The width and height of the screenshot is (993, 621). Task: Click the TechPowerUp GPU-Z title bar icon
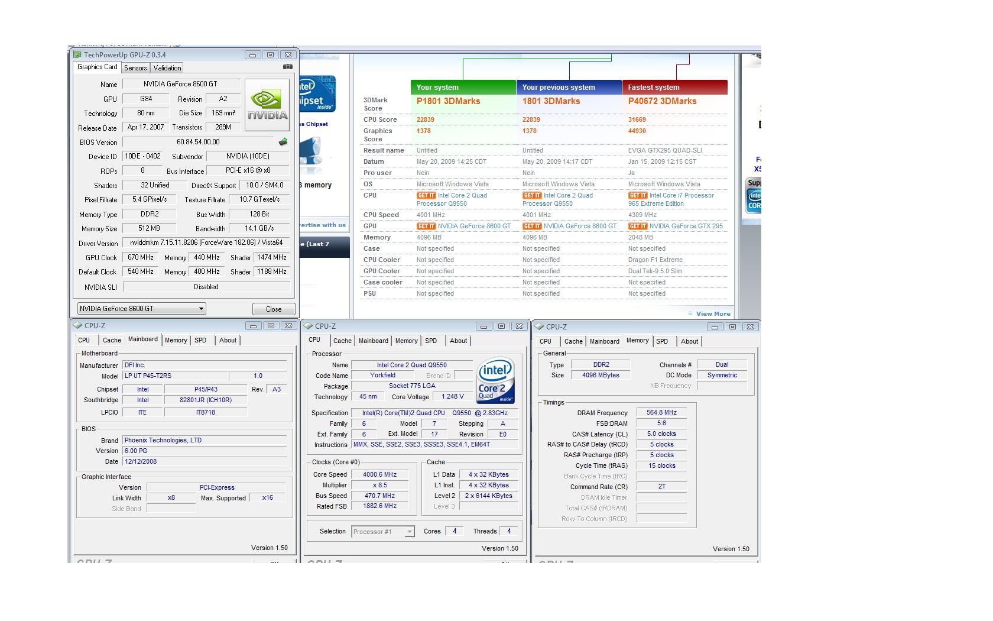click(77, 55)
